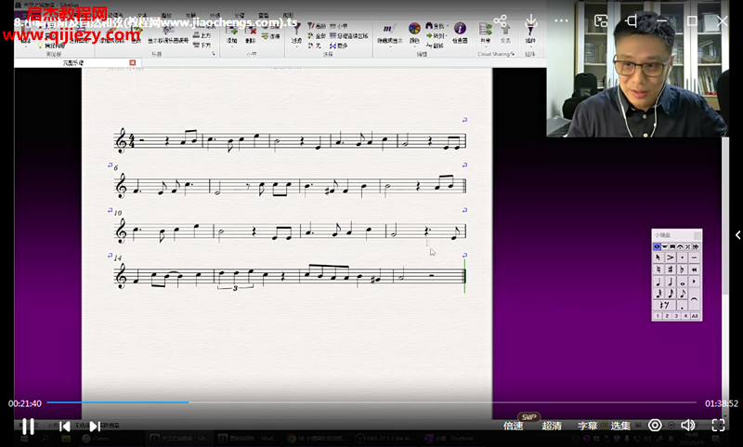
Task: Click the tie key in keypad
Action: pyautogui.click(x=694, y=299)
